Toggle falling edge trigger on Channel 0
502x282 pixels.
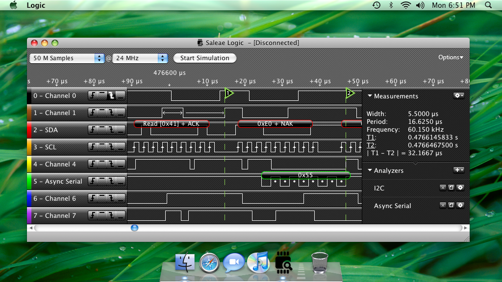tap(111, 96)
